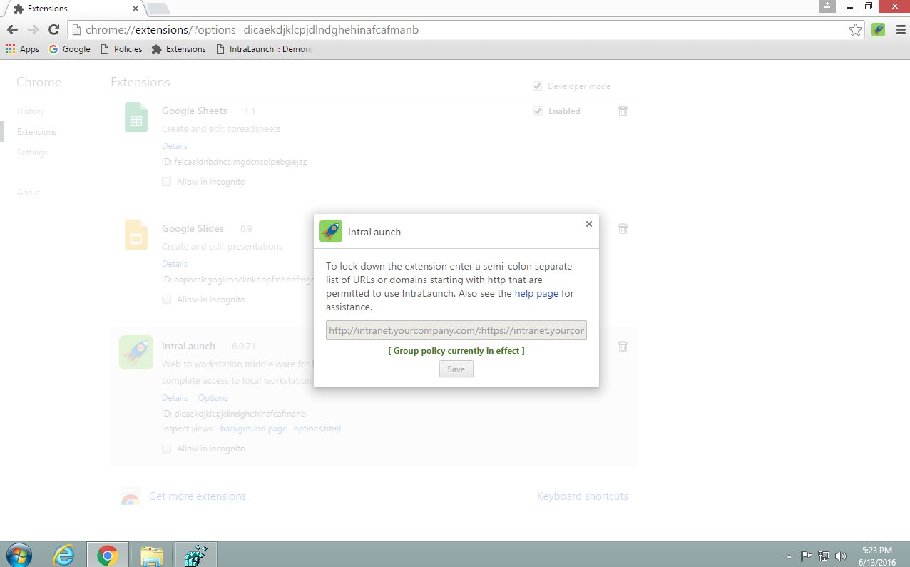
Task: Allow Google Slides in incognito
Action: 166,300
